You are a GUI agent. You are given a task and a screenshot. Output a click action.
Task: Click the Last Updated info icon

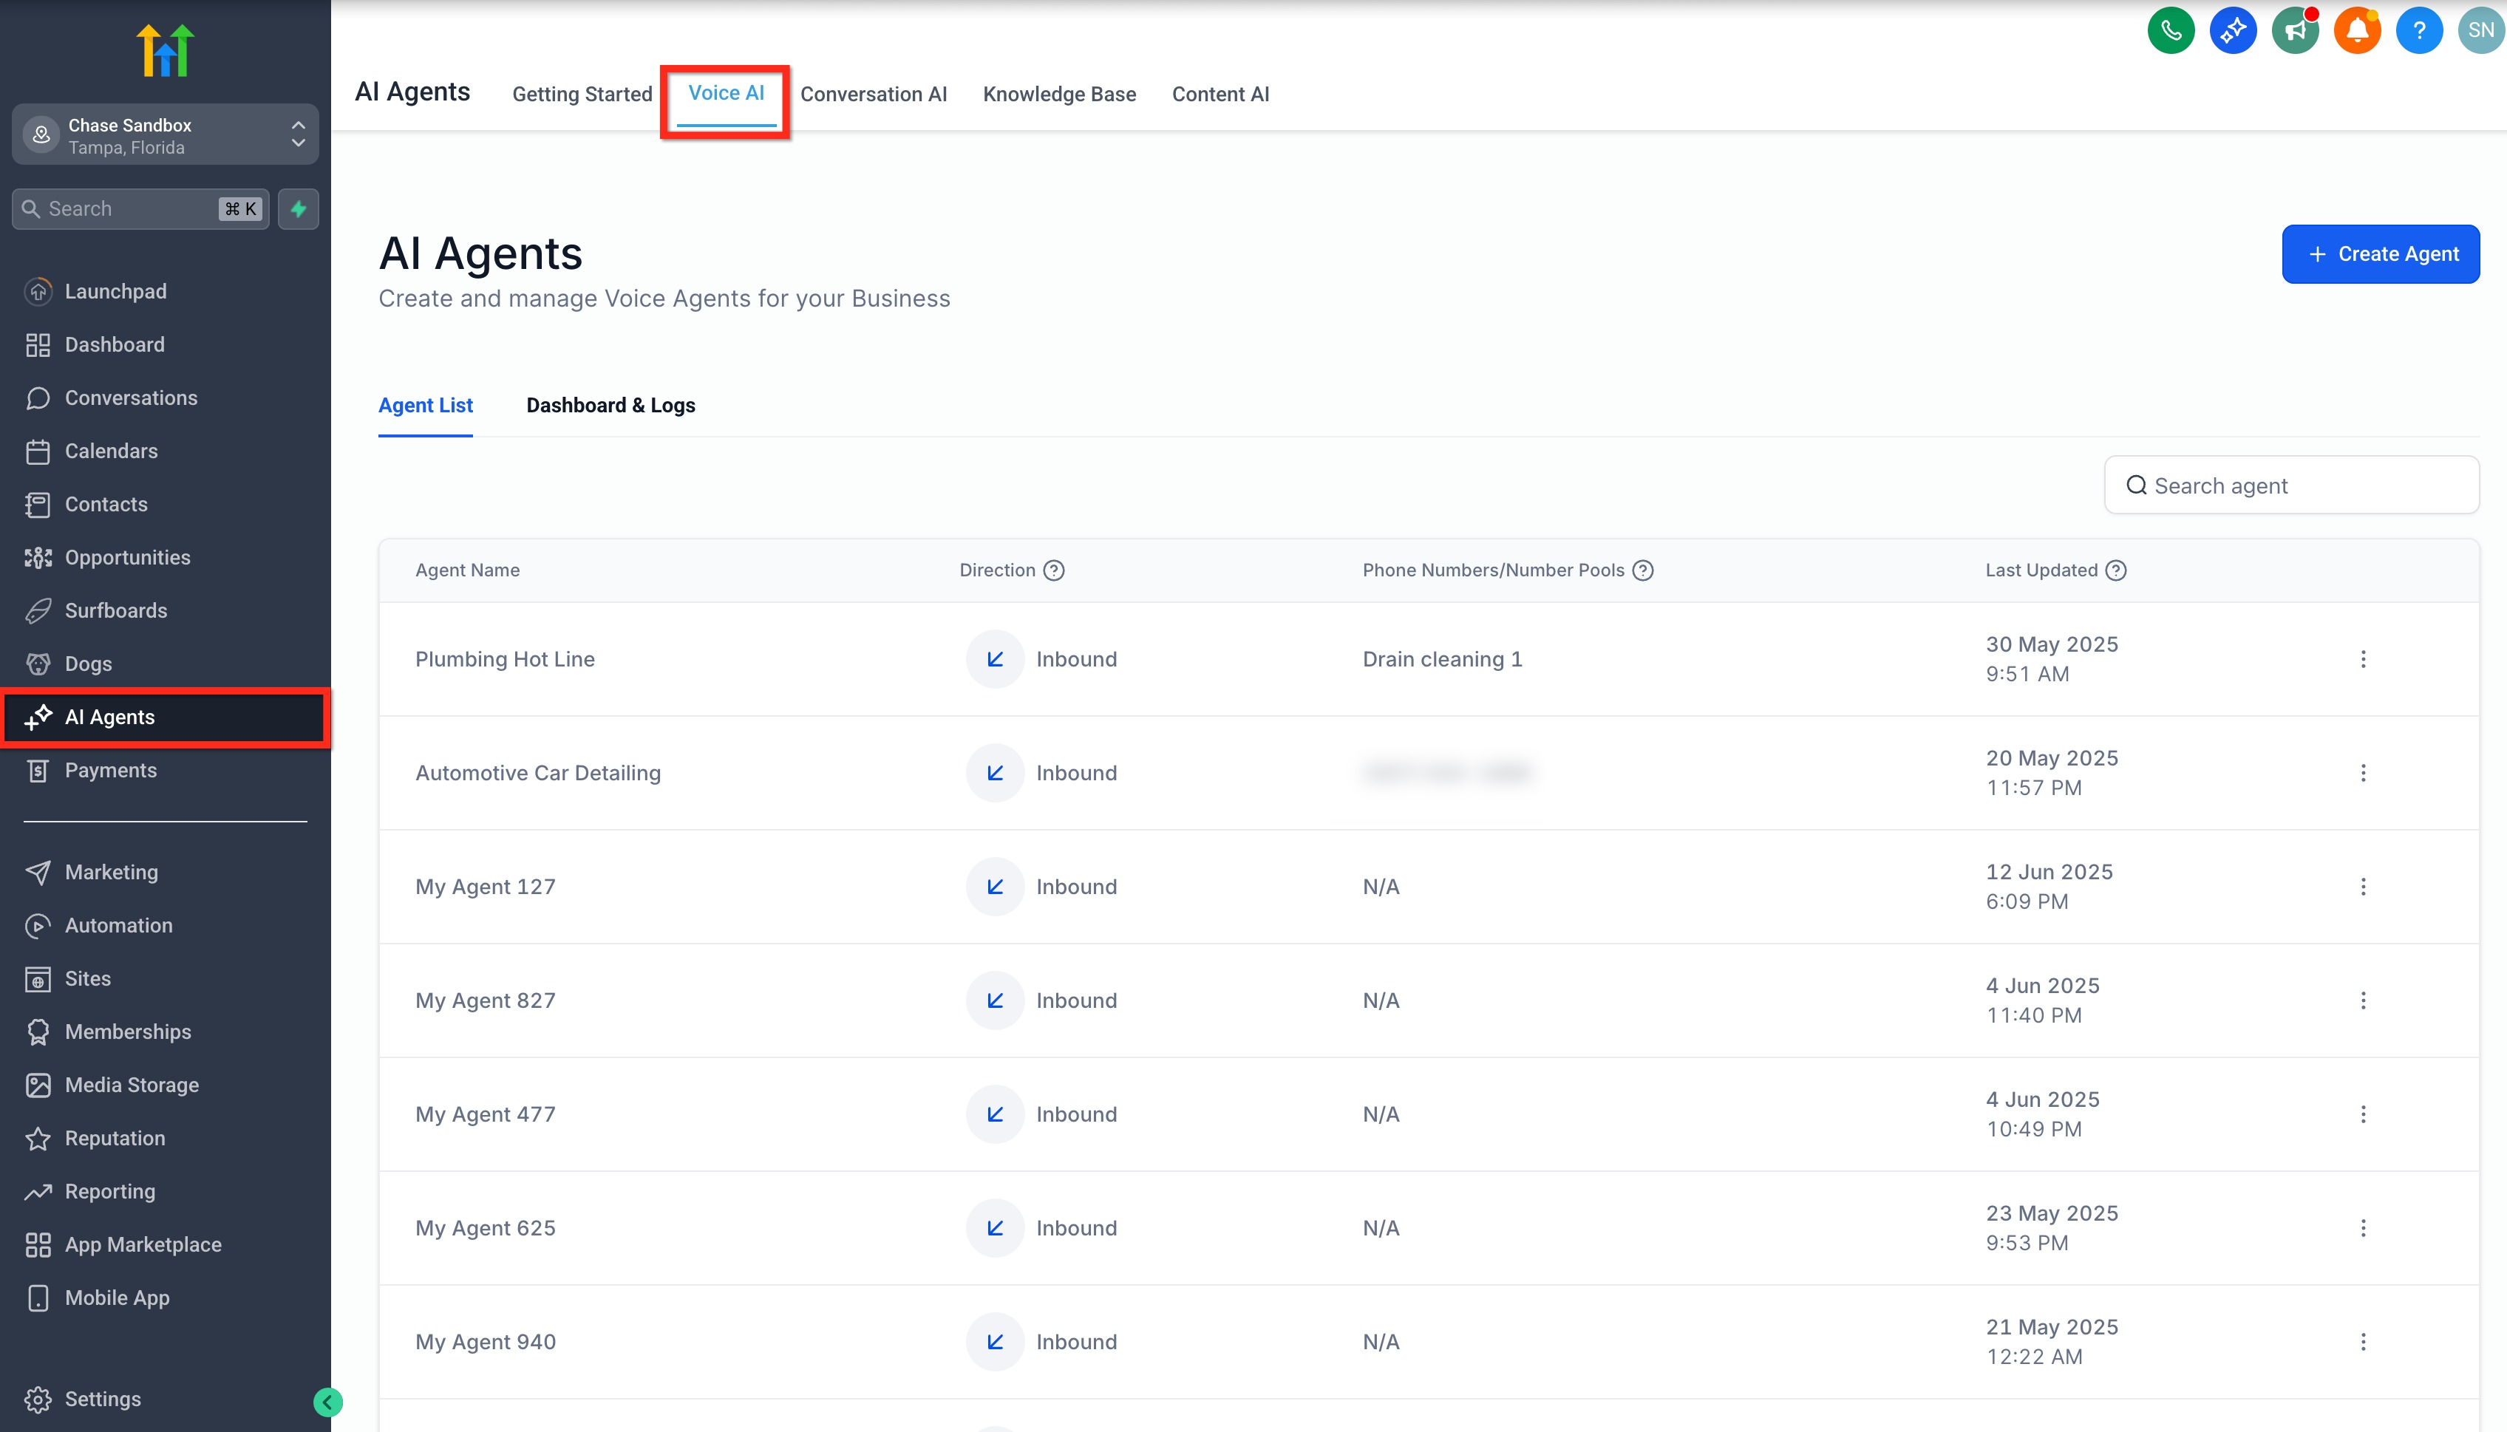[x=2115, y=570]
